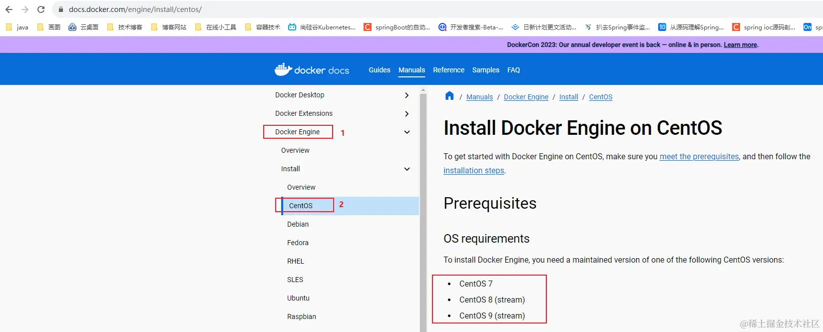Open the Manuals nav tab

coord(412,70)
